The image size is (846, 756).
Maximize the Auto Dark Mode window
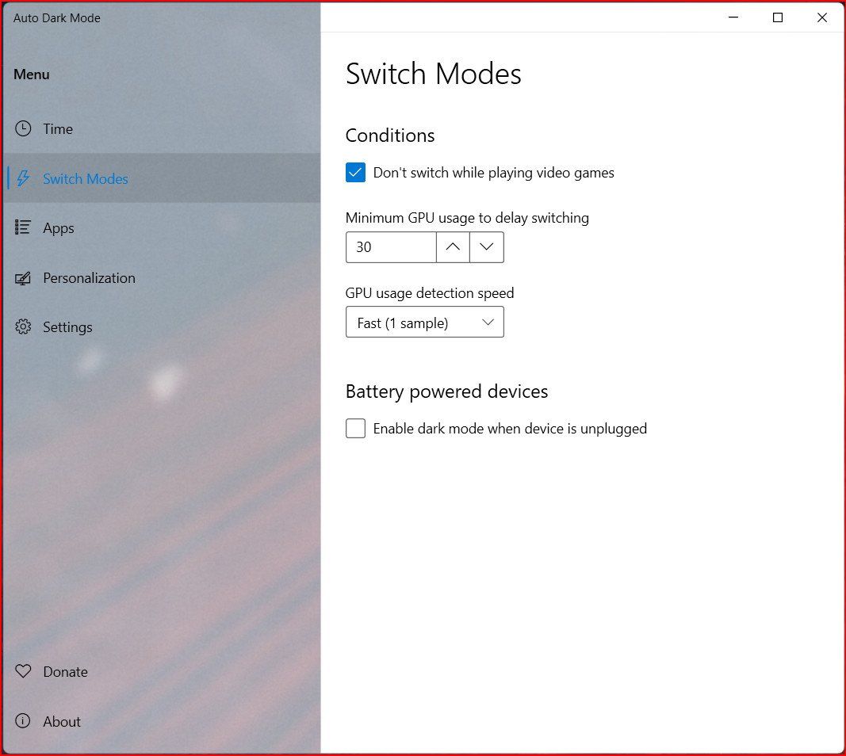coord(778,17)
